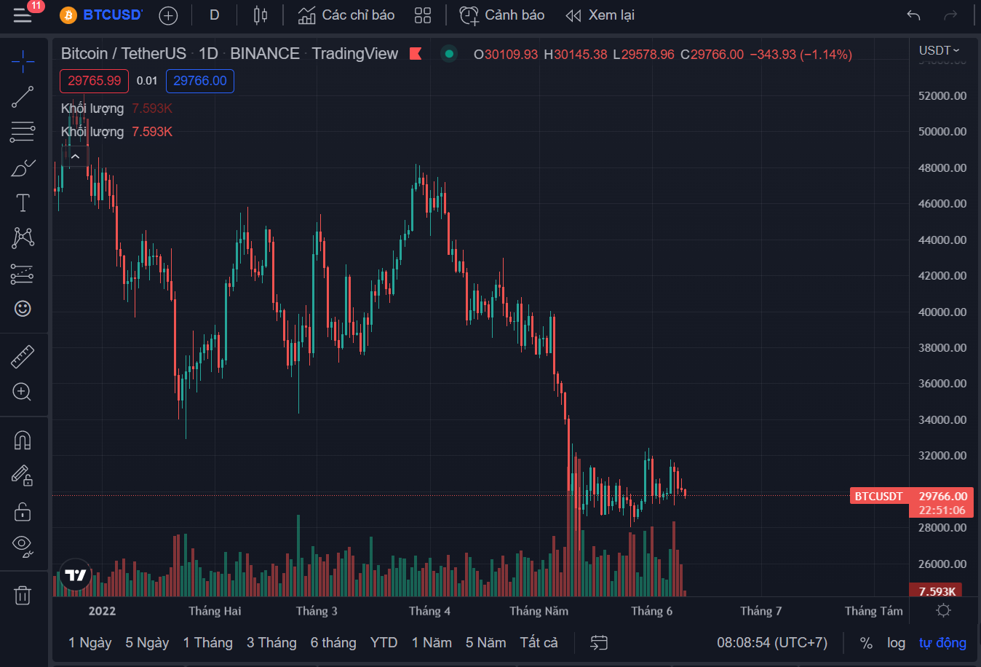Open the chart patterns tool
Viewport: 981px width, 667px height.
coord(23,238)
